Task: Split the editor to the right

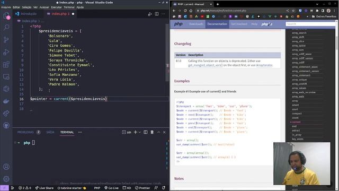Action: 157,14
